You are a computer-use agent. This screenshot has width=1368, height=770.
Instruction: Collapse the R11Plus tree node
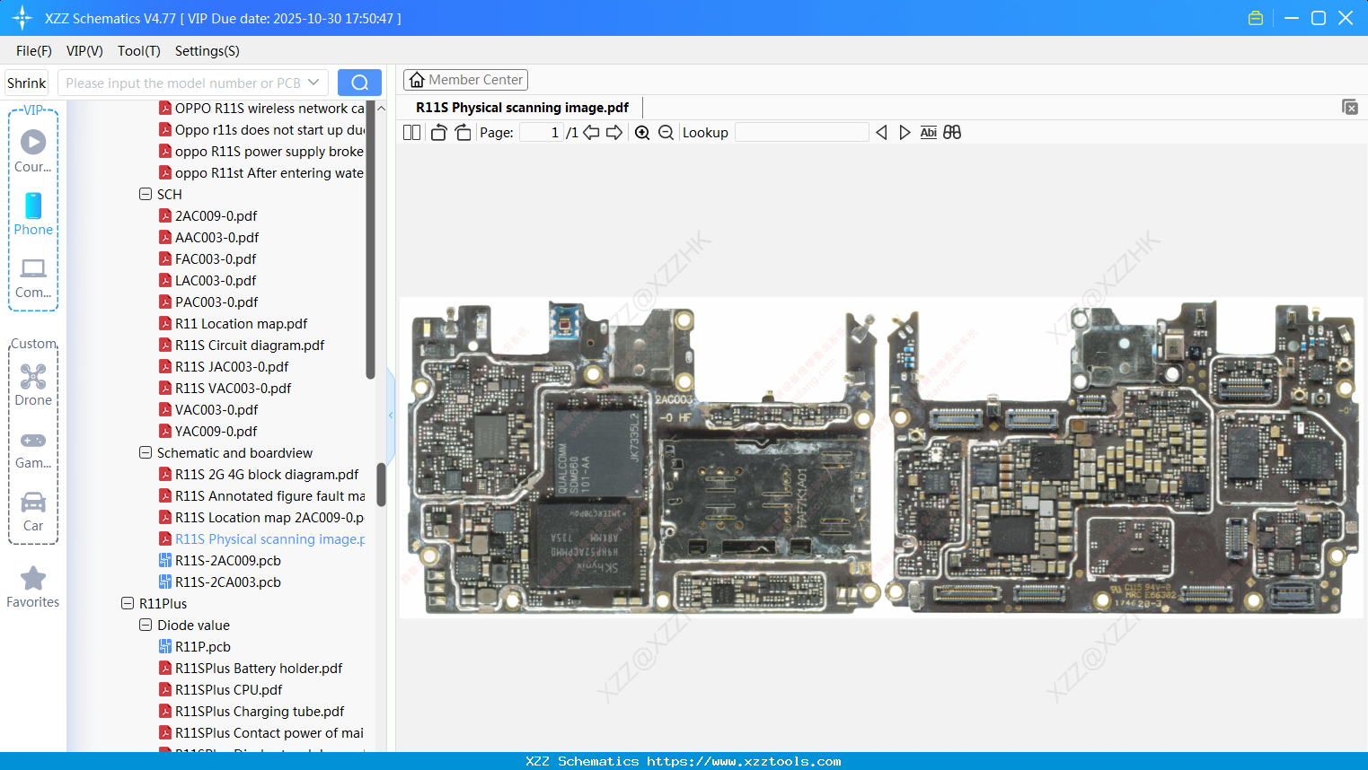point(128,603)
